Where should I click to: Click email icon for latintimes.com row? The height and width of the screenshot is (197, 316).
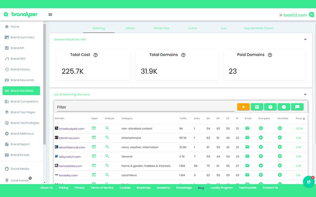(247, 138)
